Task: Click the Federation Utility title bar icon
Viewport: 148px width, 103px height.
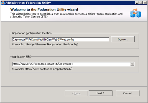Action: [3, 3]
